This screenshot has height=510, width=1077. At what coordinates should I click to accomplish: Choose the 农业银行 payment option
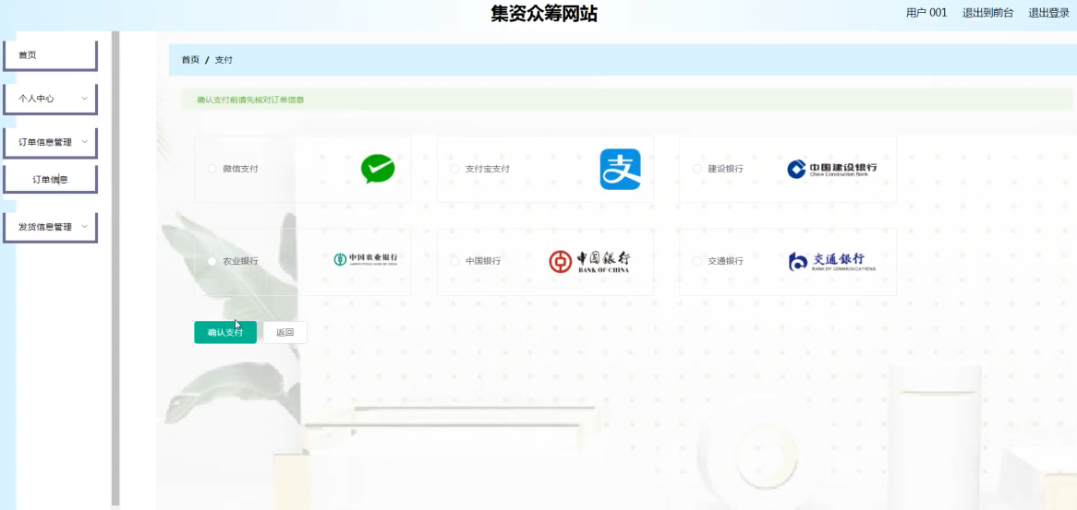coord(212,261)
